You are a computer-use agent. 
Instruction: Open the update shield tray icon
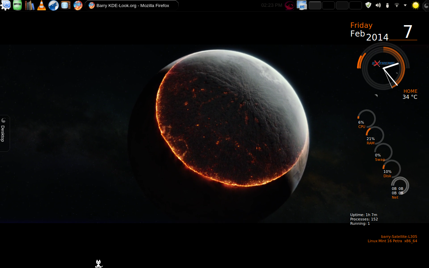(x=368, y=5)
